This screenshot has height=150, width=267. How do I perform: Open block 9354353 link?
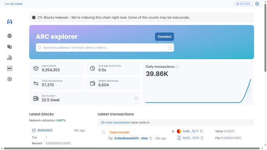tap(45, 130)
